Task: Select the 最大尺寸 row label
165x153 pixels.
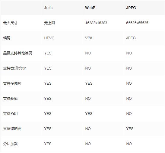Action: pos(10,23)
